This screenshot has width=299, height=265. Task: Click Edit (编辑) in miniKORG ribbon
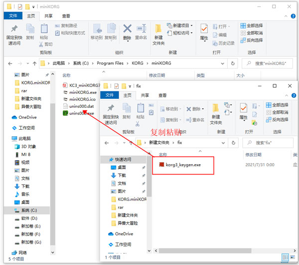220,35
